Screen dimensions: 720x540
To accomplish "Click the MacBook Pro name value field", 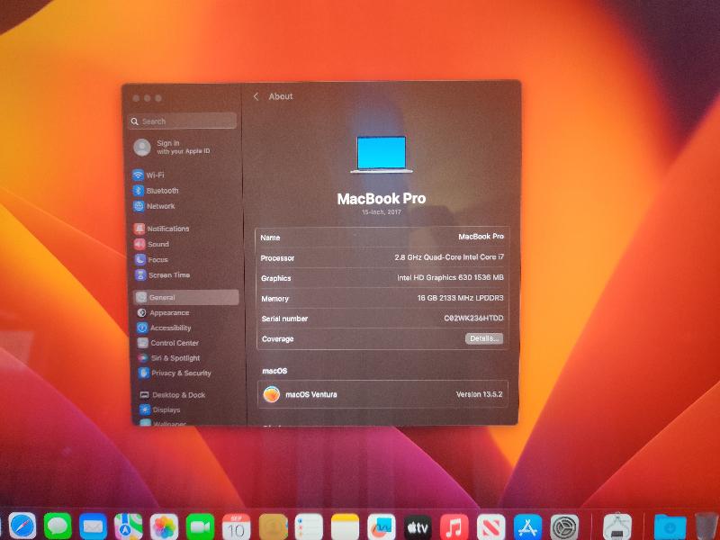I will (x=481, y=237).
